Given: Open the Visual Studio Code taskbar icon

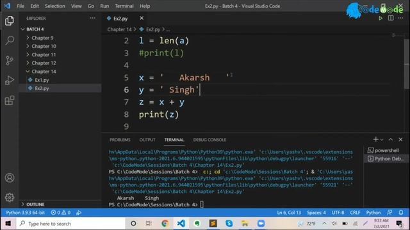Looking at the screenshot, I should [181, 224].
